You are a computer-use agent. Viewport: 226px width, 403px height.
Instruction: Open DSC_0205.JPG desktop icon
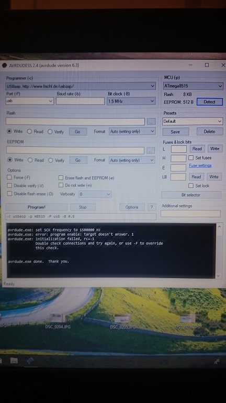pyautogui.click(x=122, y=322)
